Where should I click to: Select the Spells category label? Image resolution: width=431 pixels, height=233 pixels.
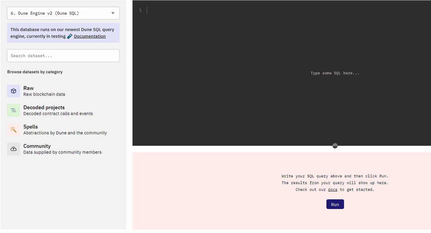pyautogui.click(x=31, y=127)
